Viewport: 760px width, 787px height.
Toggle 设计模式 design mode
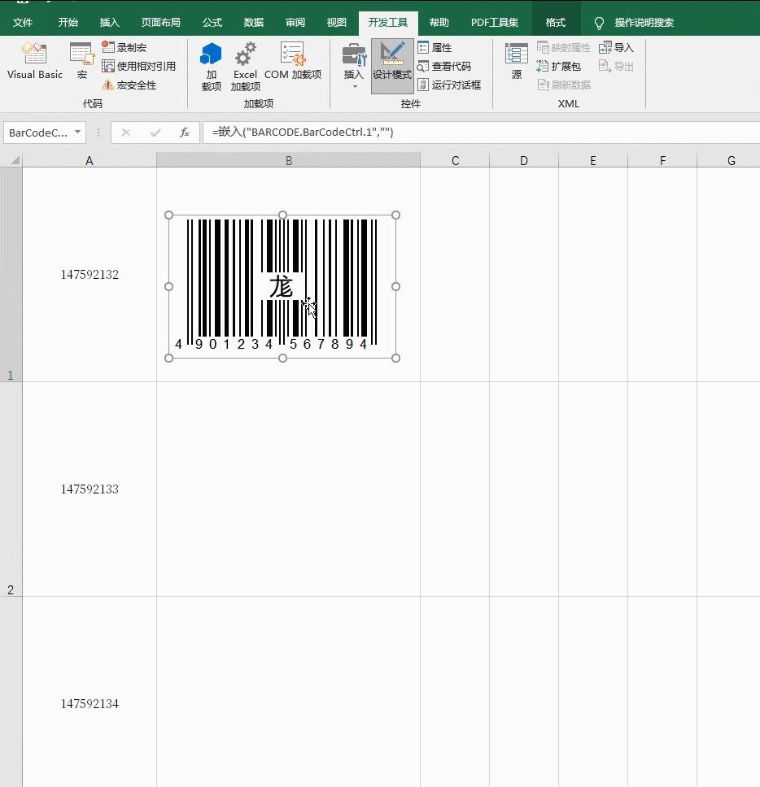point(392,66)
